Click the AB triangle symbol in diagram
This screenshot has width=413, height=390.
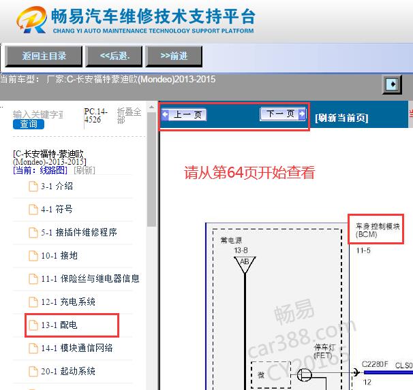(245, 264)
